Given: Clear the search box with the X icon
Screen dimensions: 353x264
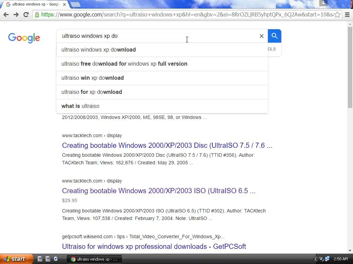Looking at the screenshot, I should (x=261, y=36).
